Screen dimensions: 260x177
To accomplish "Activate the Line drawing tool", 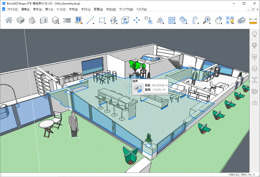I will click(x=90, y=20).
